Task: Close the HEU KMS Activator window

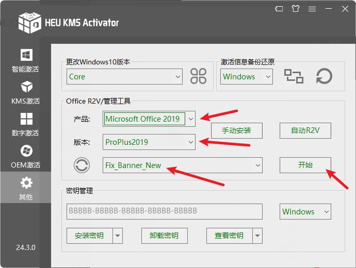Action: click(345, 9)
